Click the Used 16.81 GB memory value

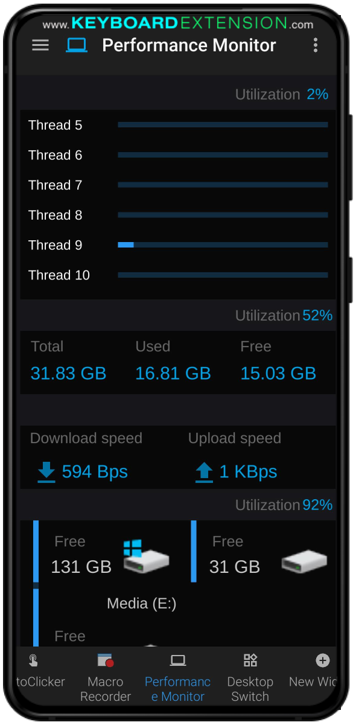(x=173, y=373)
